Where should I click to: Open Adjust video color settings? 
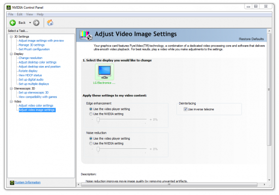(x=36, y=106)
